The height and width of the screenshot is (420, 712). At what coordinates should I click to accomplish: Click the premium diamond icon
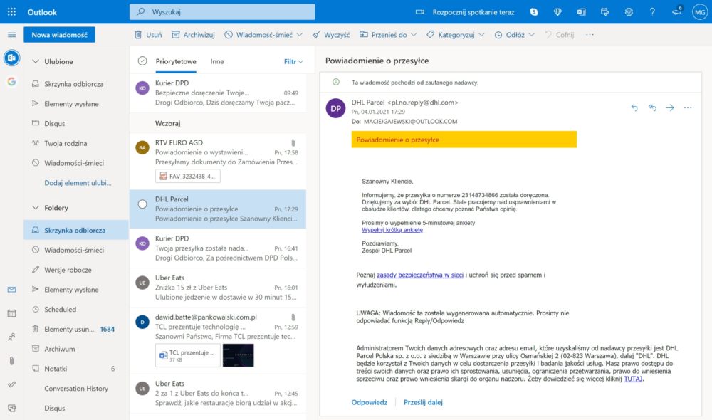point(557,12)
